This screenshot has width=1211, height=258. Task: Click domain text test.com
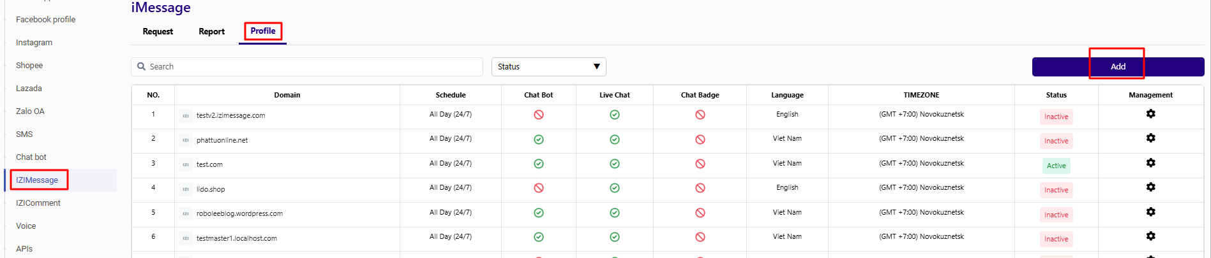point(209,164)
